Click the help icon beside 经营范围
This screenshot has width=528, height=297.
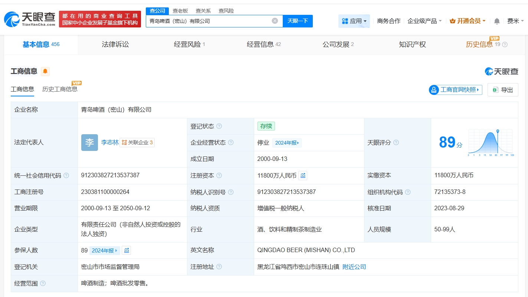coord(43,284)
